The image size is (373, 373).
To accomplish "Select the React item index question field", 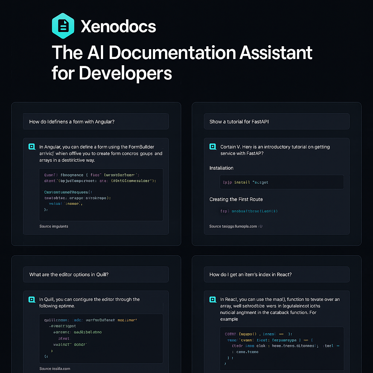I will 277,275.
